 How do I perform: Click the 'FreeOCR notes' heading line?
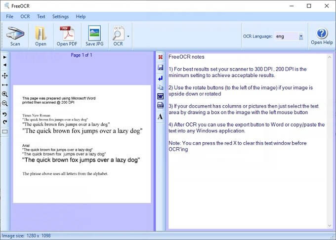coord(186,57)
